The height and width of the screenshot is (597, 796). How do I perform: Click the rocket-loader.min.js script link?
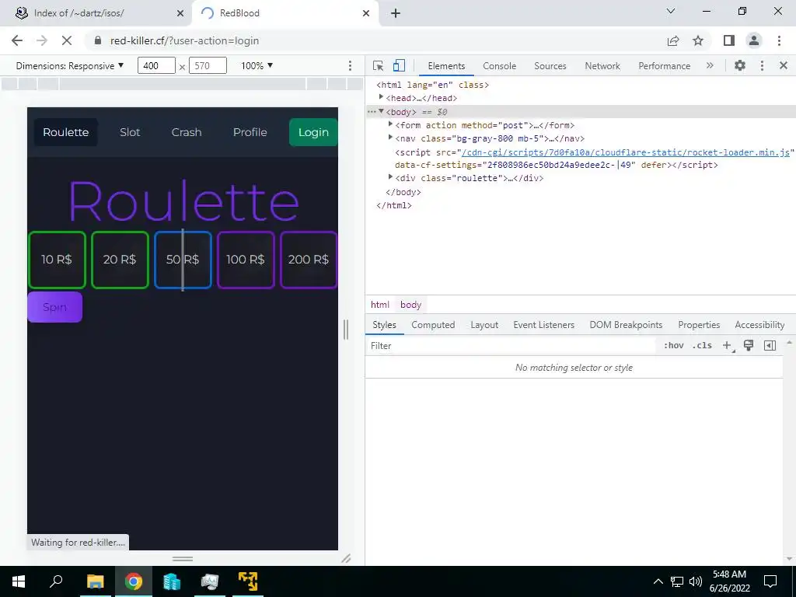(x=626, y=152)
